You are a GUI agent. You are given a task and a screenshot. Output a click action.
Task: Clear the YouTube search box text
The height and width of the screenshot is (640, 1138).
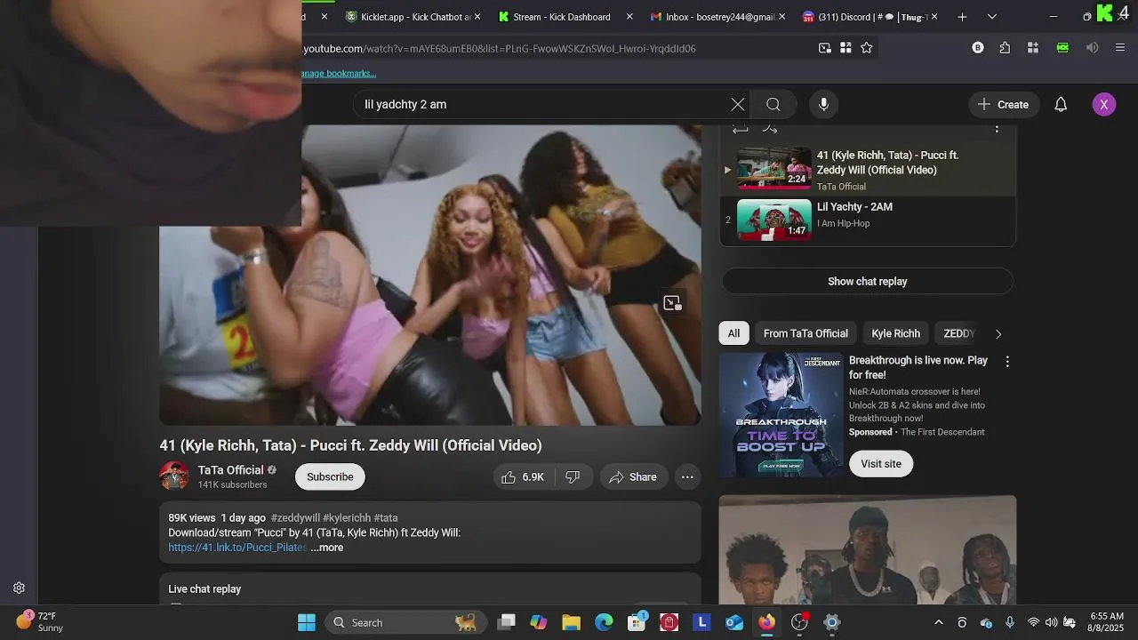pyautogui.click(x=738, y=104)
